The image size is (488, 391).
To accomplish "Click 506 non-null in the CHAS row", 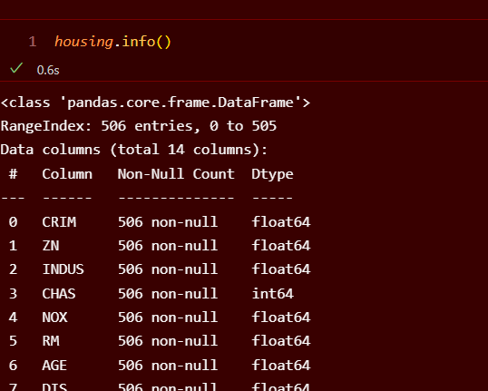I will [168, 294].
